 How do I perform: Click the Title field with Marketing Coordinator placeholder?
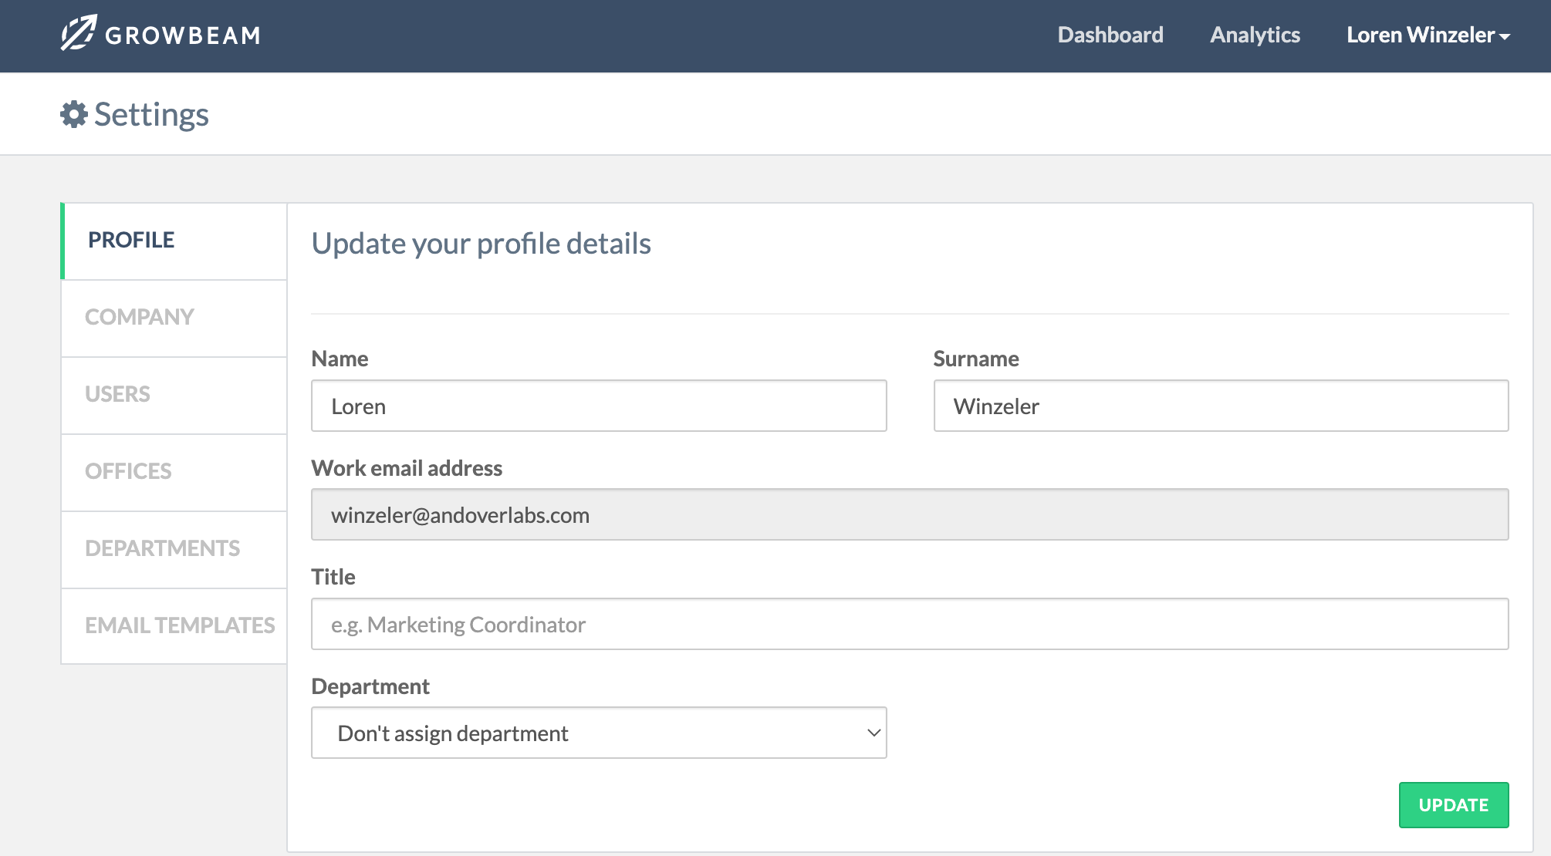coord(909,624)
